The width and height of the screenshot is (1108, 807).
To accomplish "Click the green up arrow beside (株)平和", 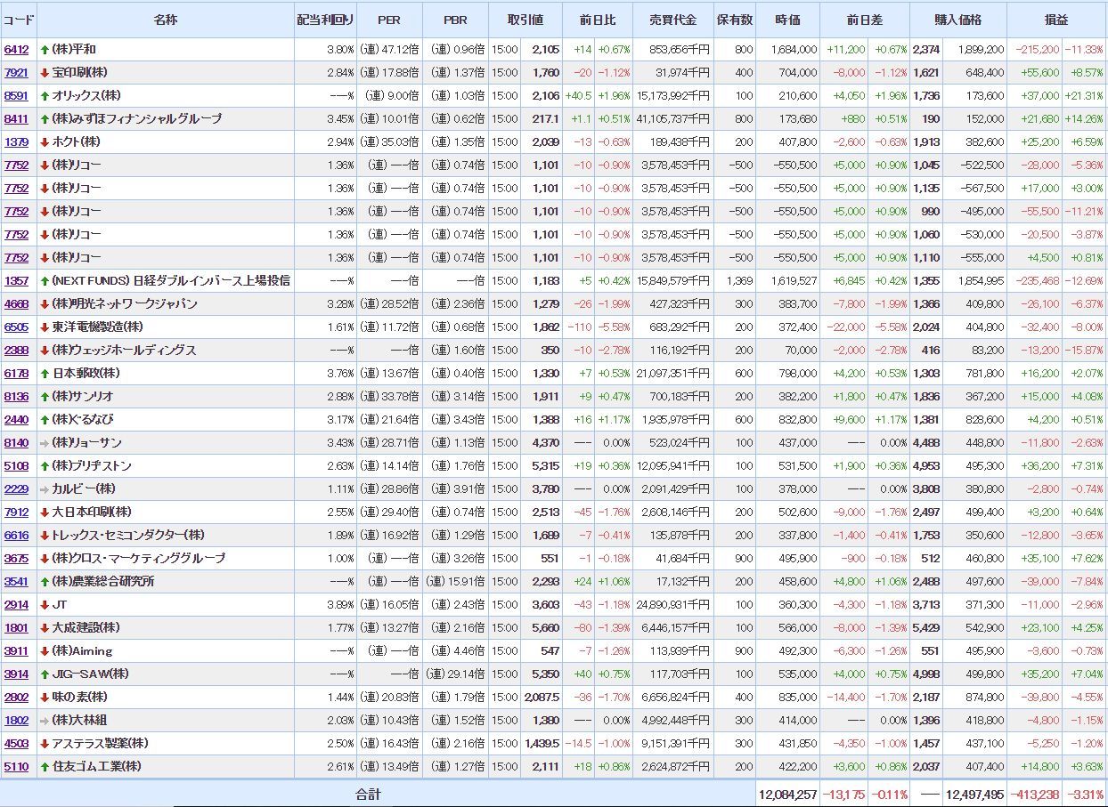I will (45, 50).
